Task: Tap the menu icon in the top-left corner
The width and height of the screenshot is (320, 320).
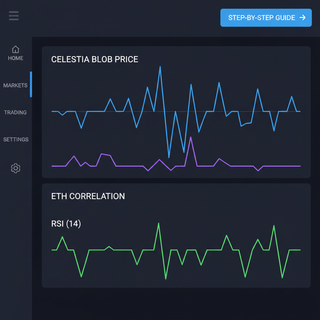Action: [13, 16]
